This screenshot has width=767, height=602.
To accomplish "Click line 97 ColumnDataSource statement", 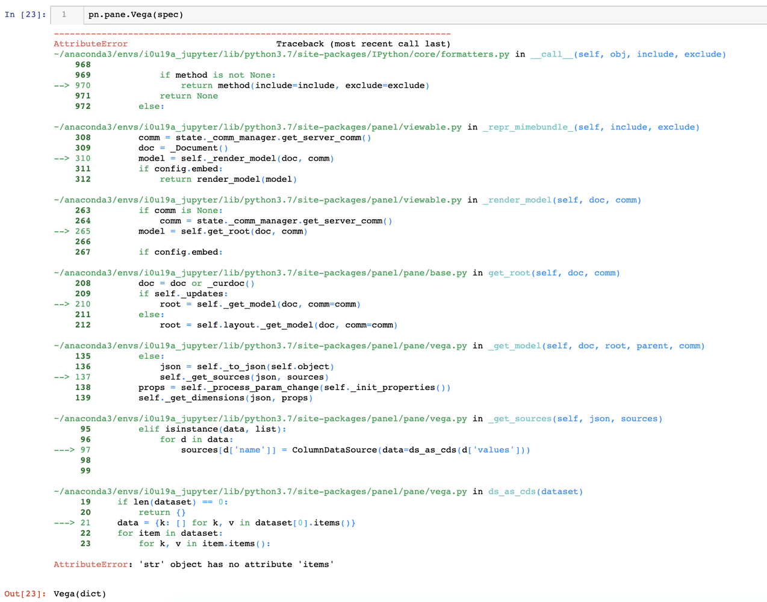I will tap(355, 450).
